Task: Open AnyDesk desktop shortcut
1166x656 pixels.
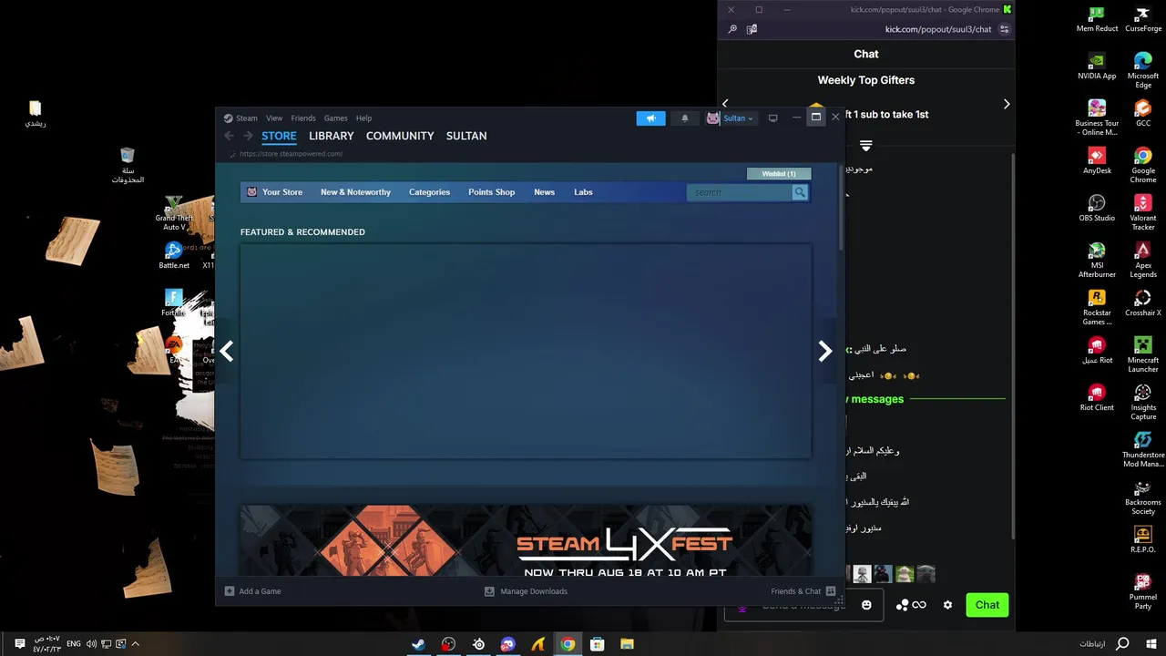Action: (1097, 161)
